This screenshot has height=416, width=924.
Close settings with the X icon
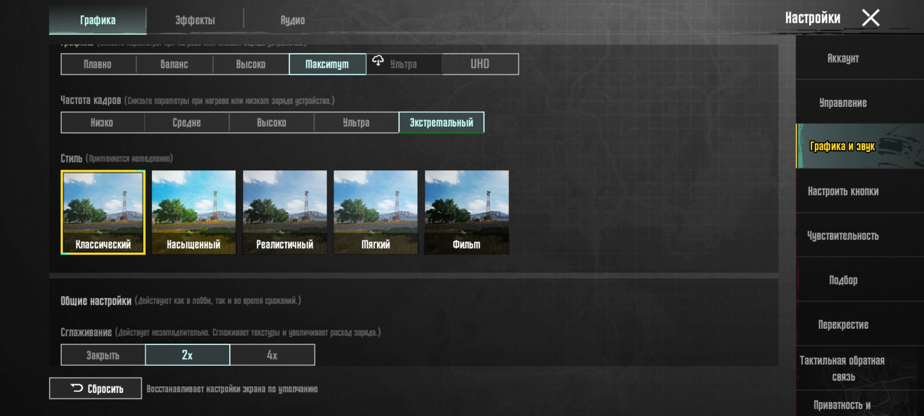pos(870,18)
